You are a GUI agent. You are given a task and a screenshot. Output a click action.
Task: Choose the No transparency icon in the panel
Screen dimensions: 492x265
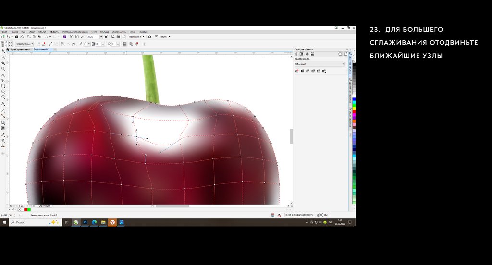click(296, 71)
